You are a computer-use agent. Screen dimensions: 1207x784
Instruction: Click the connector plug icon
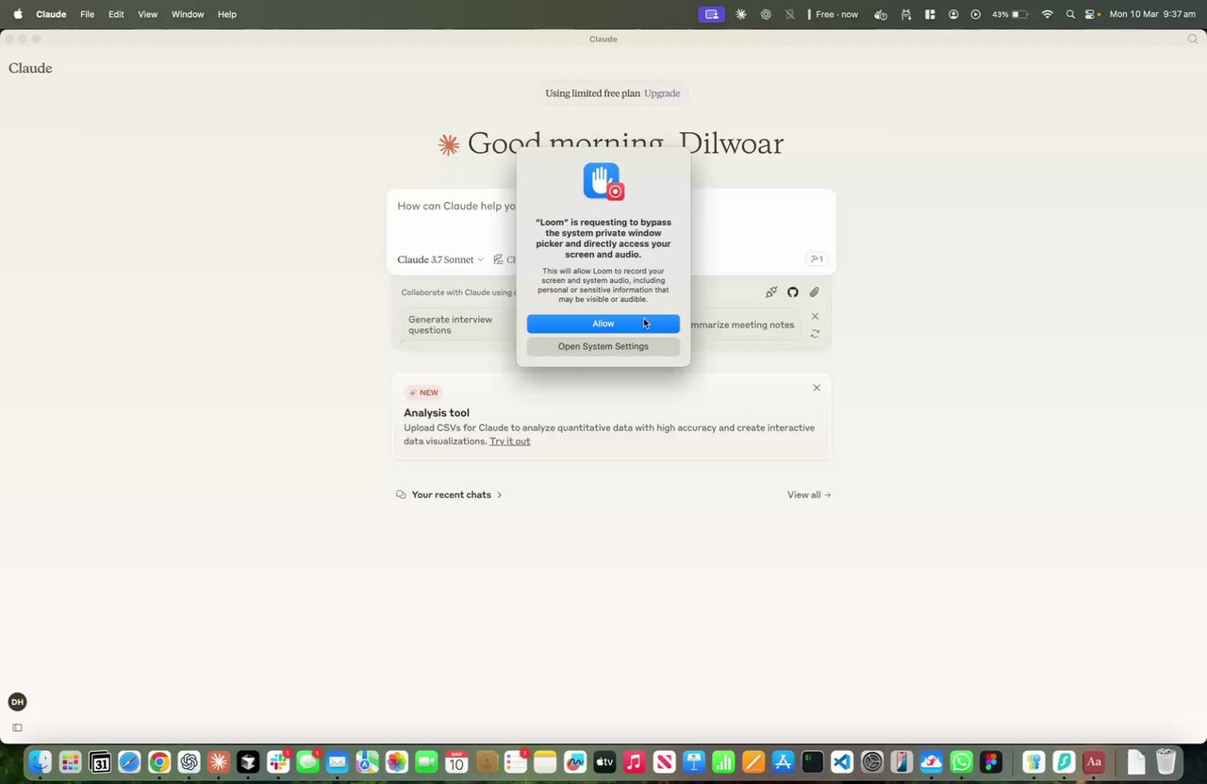771,292
